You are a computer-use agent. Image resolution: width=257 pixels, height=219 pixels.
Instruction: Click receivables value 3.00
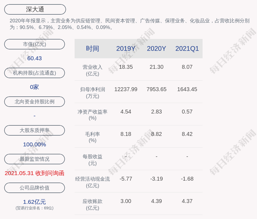pyautogui.click(x=126, y=201)
